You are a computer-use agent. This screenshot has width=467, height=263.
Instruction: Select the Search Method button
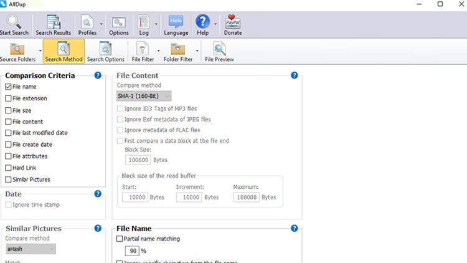pyautogui.click(x=64, y=51)
